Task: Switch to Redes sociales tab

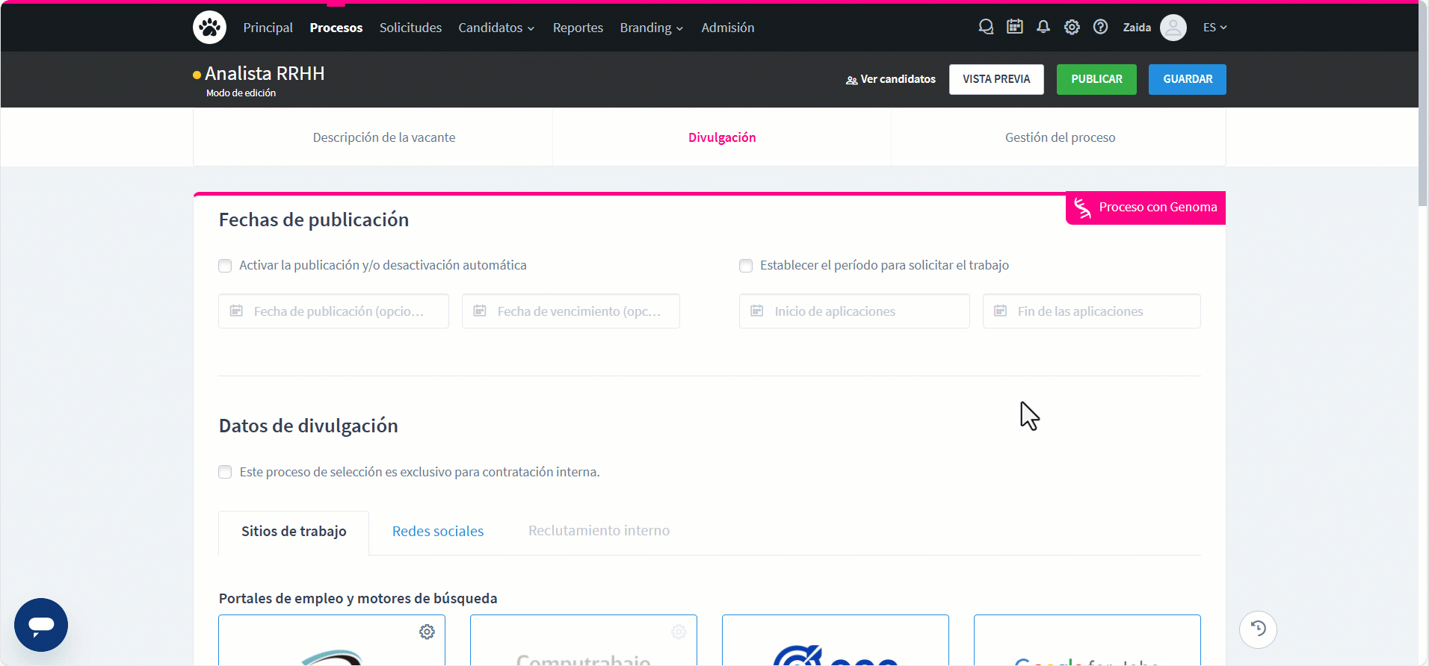Action: click(x=438, y=532)
